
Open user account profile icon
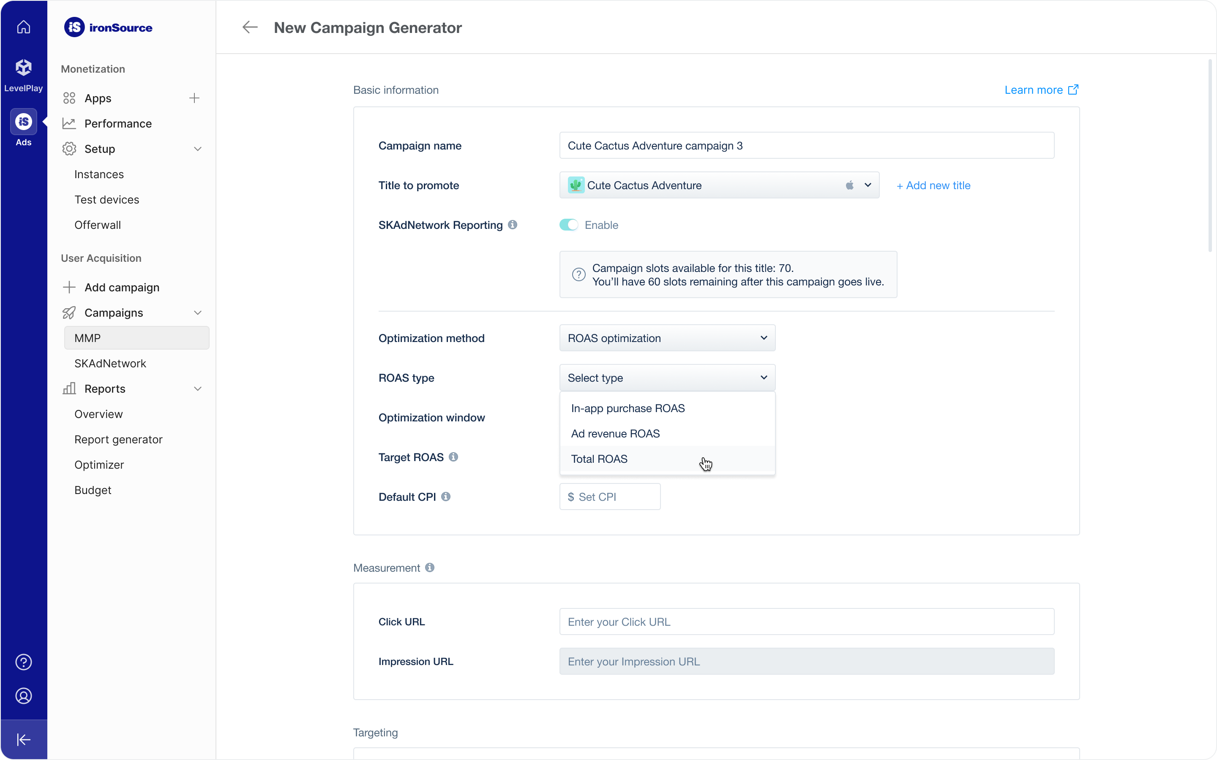click(x=24, y=696)
